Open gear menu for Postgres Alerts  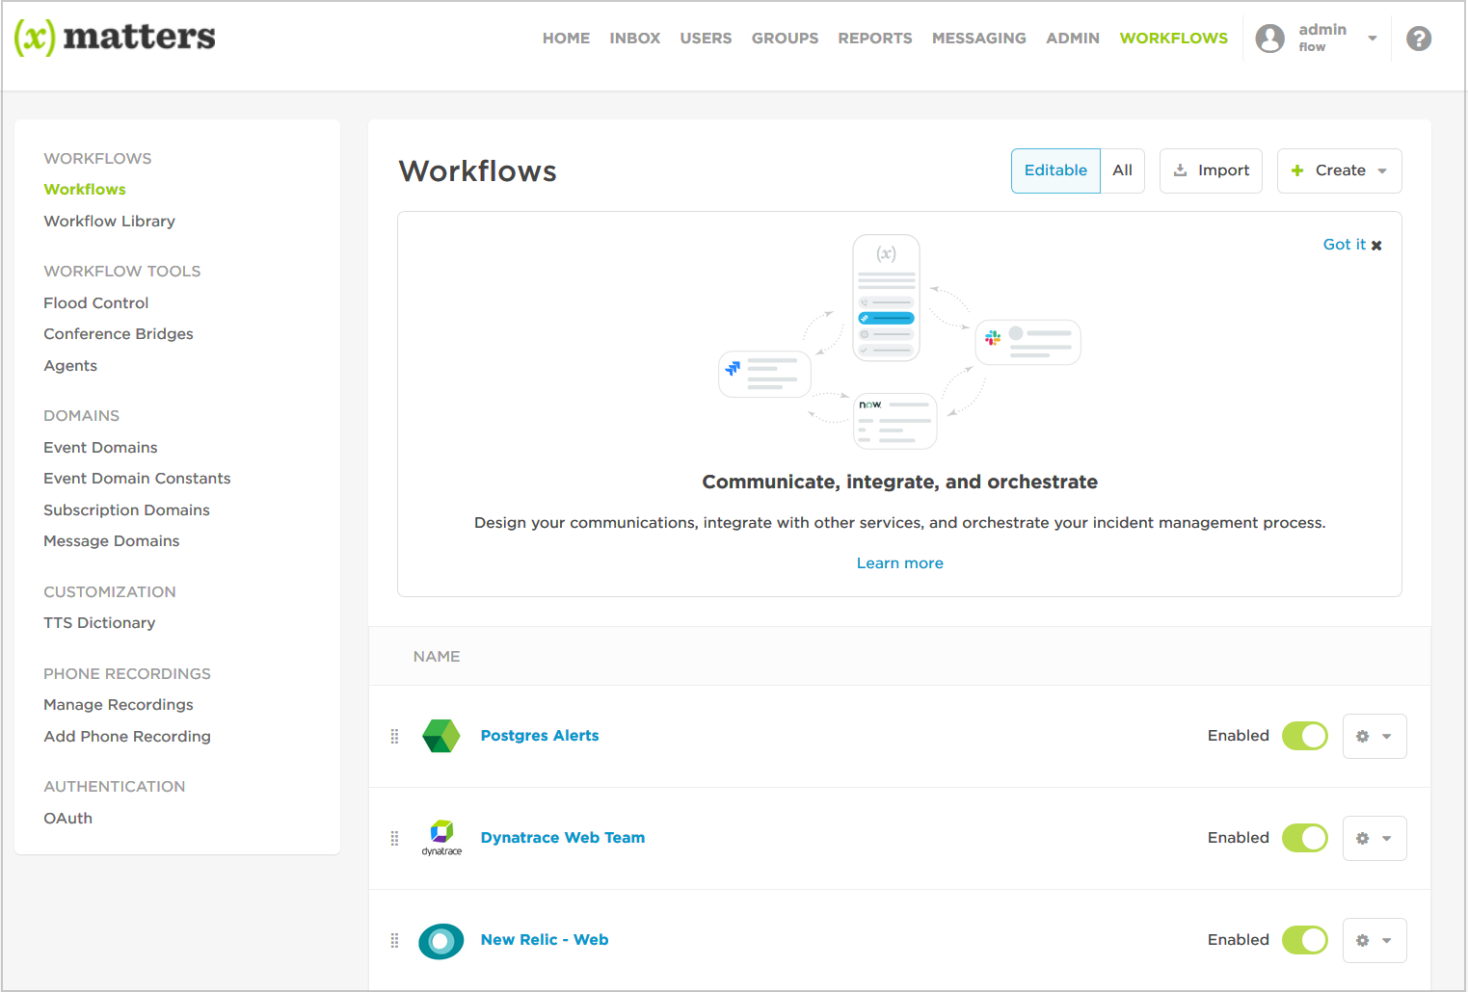(1375, 737)
